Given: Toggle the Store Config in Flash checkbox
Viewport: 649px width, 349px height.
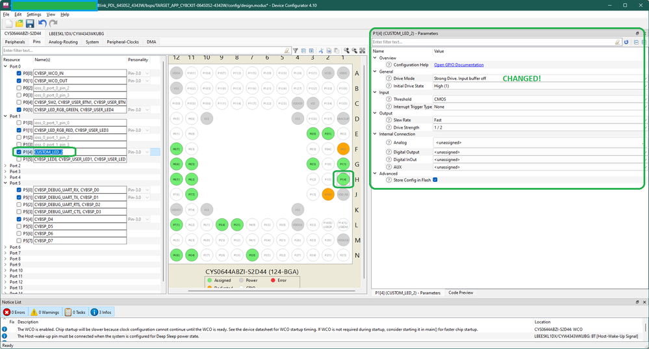Looking at the screenshot, I should click(x=435, y=180).
